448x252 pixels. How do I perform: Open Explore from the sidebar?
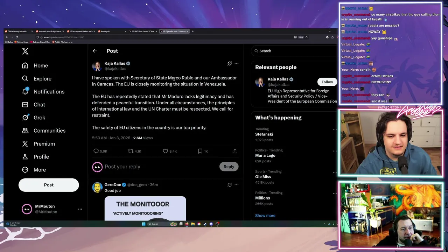tap(37, 79)
